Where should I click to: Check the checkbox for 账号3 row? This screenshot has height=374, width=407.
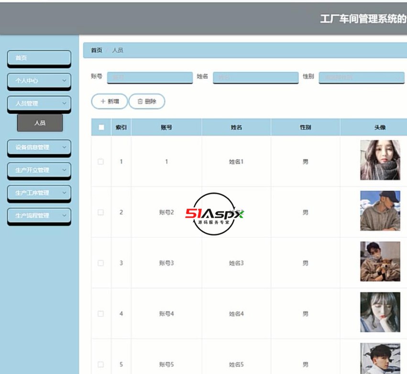100,263
